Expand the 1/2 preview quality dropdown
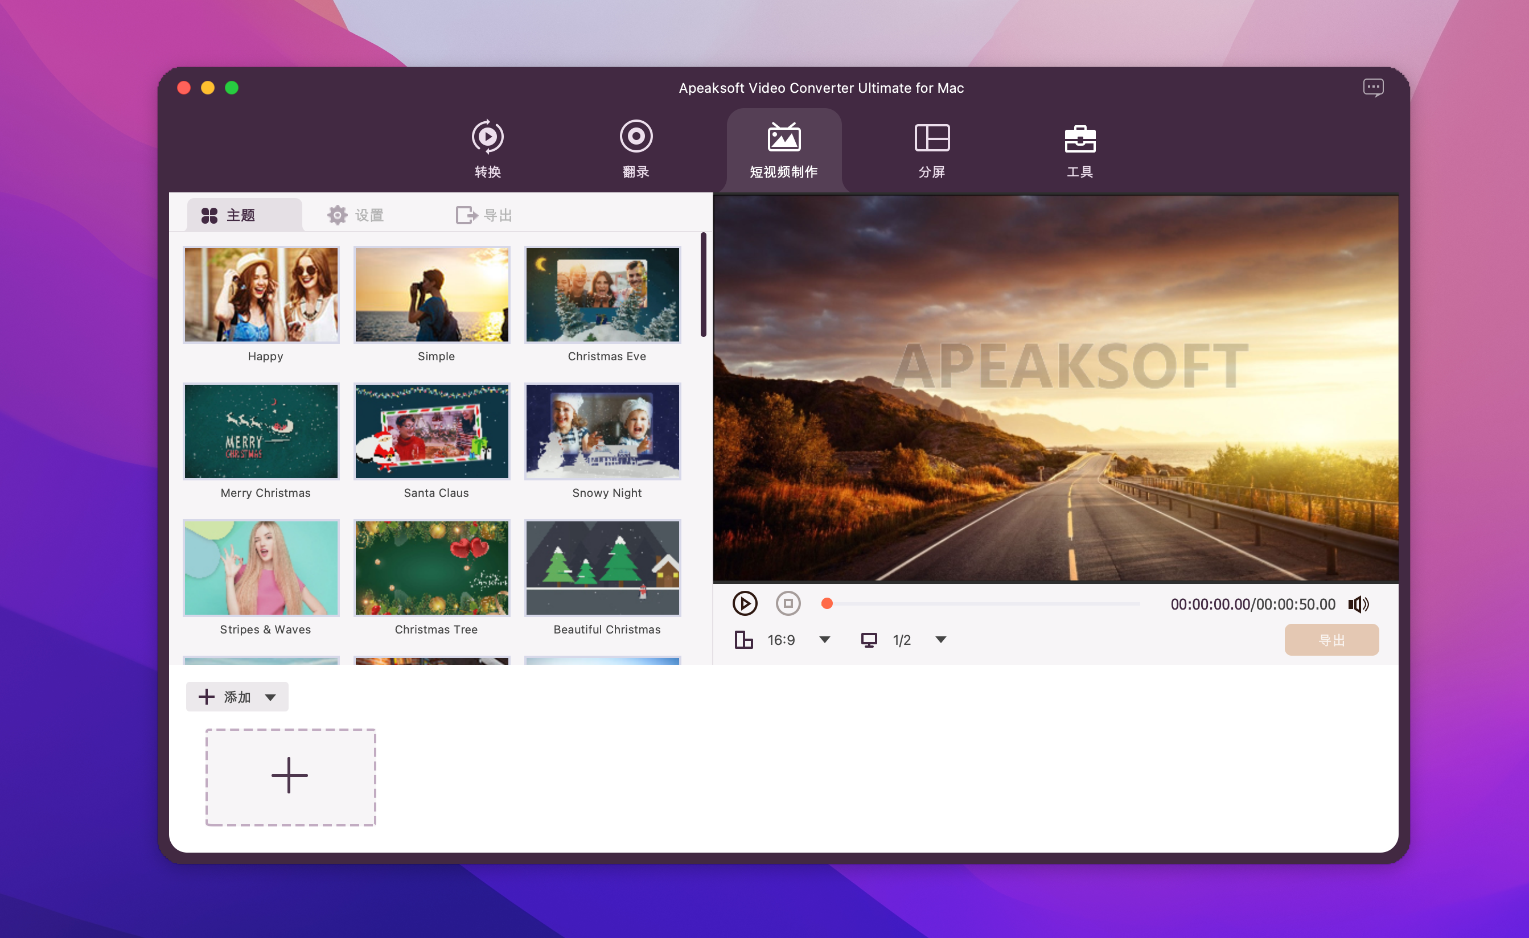The height and width of the screenshot is (938, 1529). 941,640
